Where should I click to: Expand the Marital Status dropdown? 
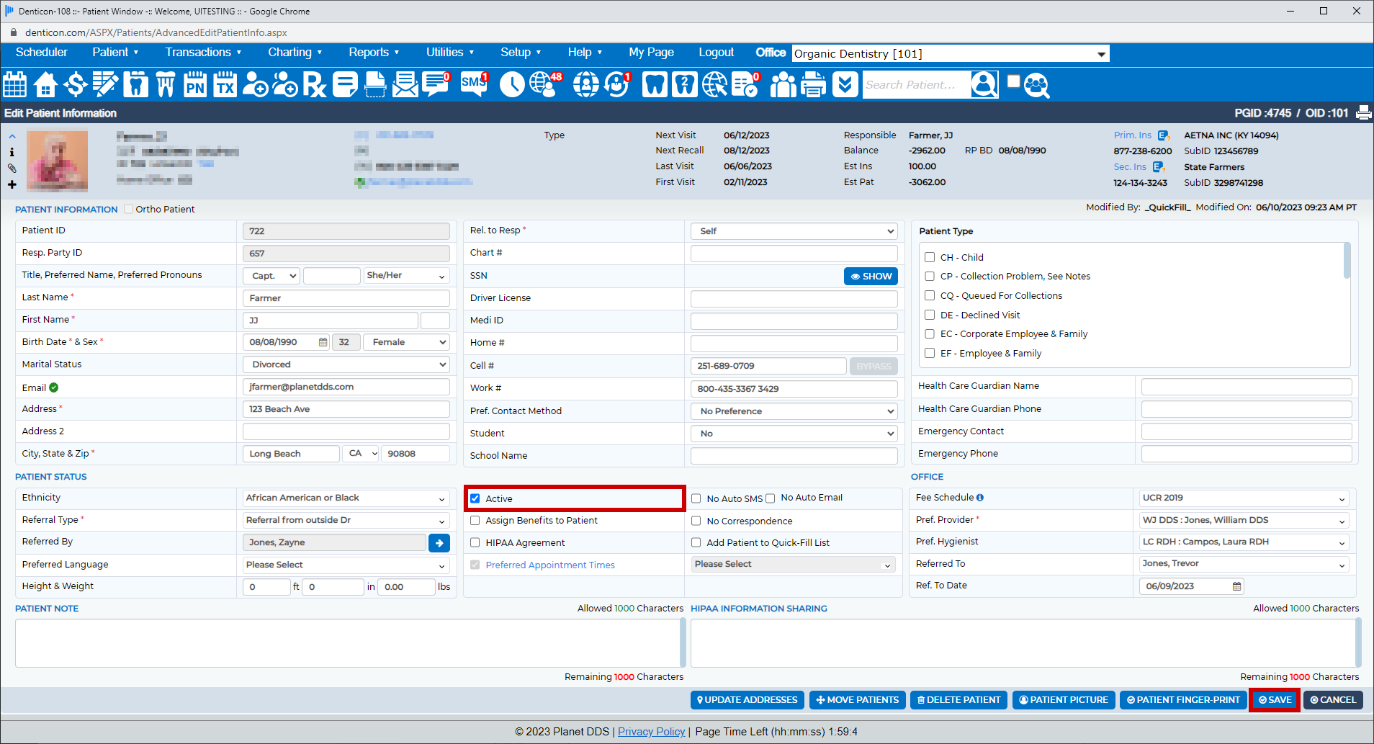(x=346, y=364)
